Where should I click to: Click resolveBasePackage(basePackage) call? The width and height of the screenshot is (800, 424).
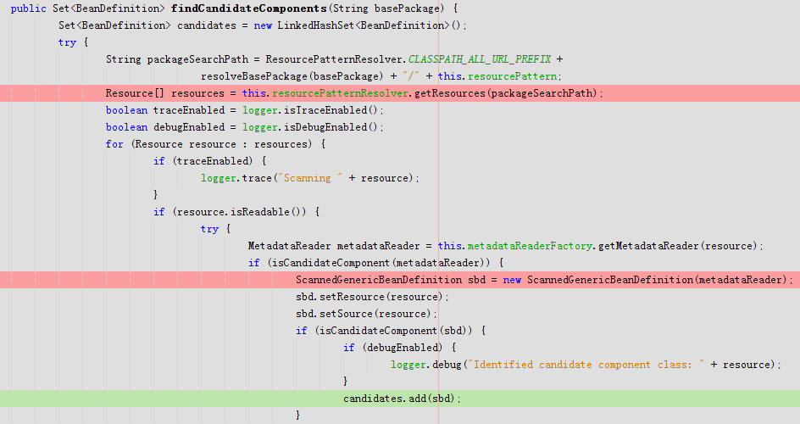292,76
